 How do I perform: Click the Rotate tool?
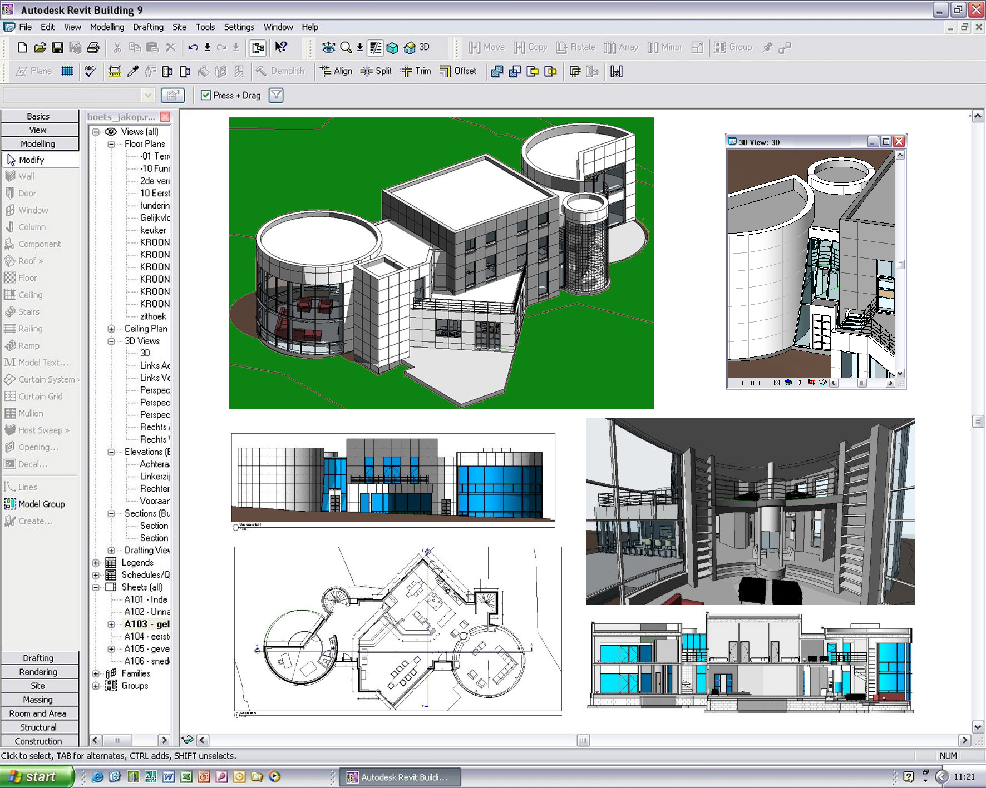coord(575,48)
